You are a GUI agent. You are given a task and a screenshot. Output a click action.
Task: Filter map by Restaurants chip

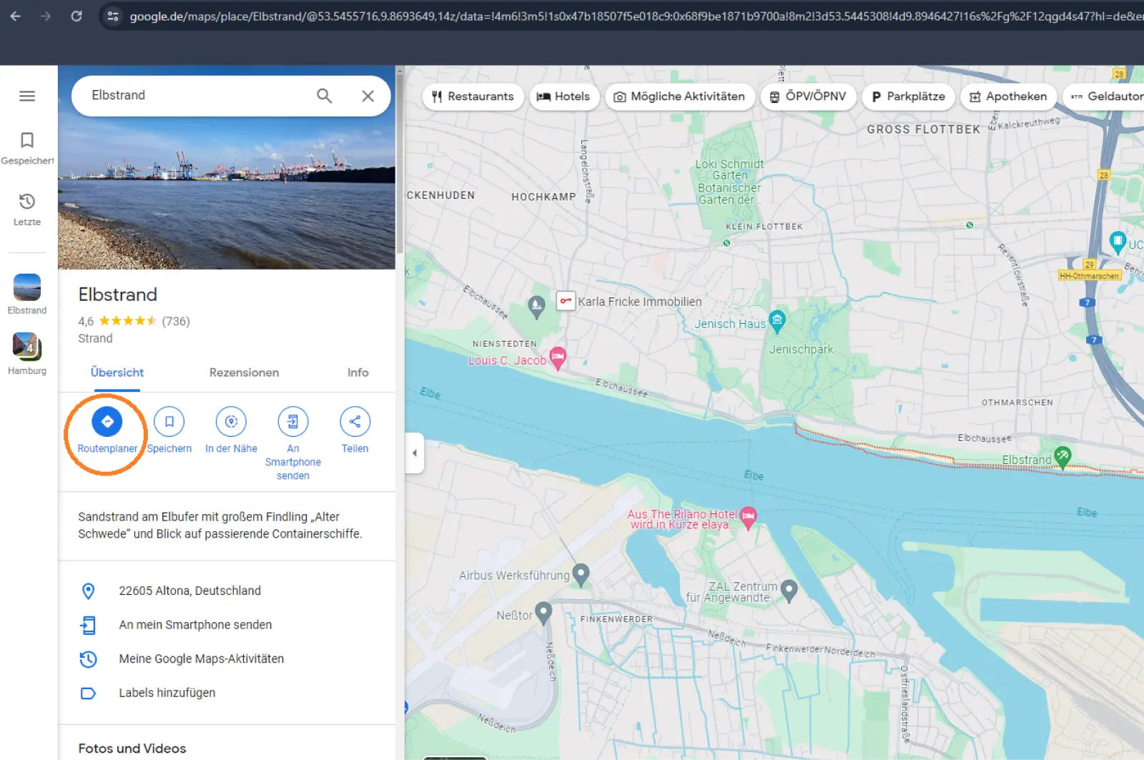tap(473, 97)
